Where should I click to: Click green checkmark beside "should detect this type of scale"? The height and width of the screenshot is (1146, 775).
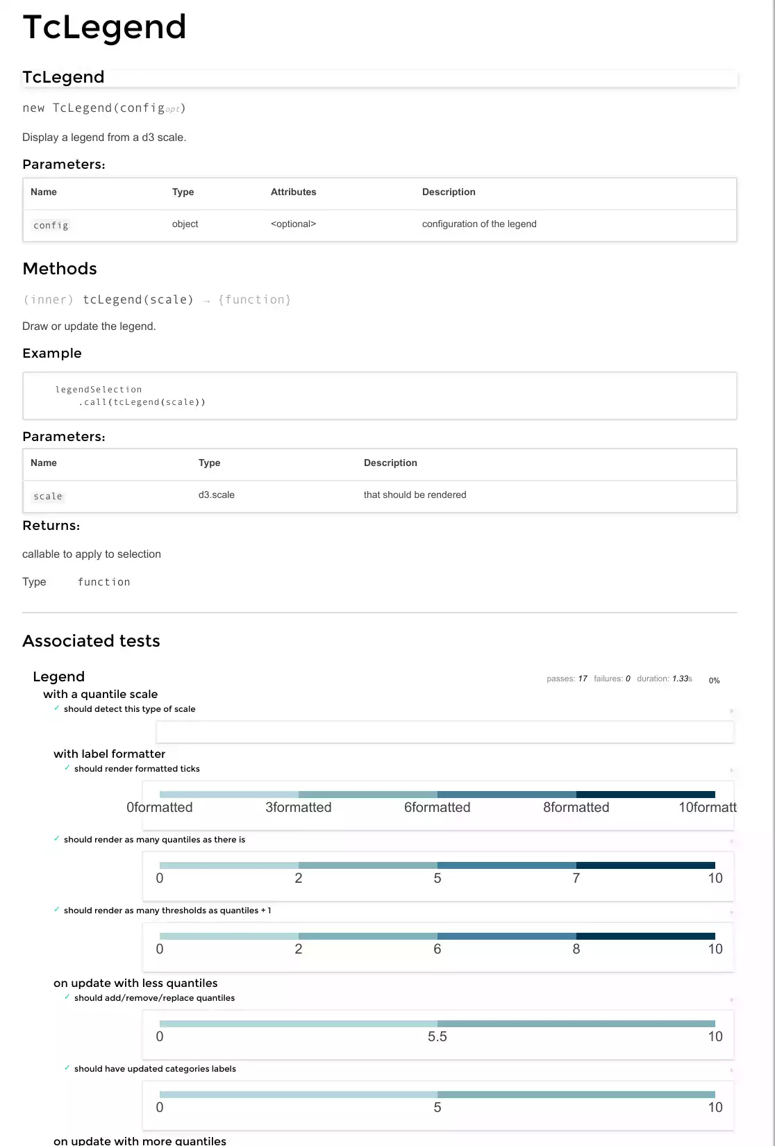pos(57,708)
